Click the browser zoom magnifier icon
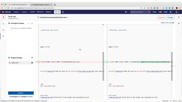The width and height of the screenshot is (182, 102). point(141,8)
